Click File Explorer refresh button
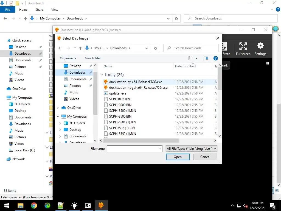Screen dimensions: 281x211 (176, 18)
